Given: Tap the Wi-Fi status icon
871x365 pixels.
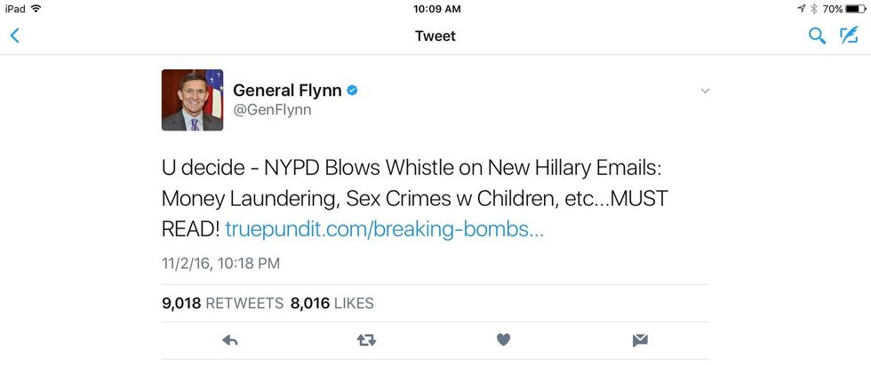Looking at the screenshot, I should pyautogui.click(x=36, y=9).
